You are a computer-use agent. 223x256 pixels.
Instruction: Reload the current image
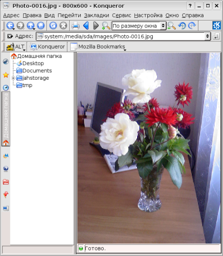pos(53,26)
